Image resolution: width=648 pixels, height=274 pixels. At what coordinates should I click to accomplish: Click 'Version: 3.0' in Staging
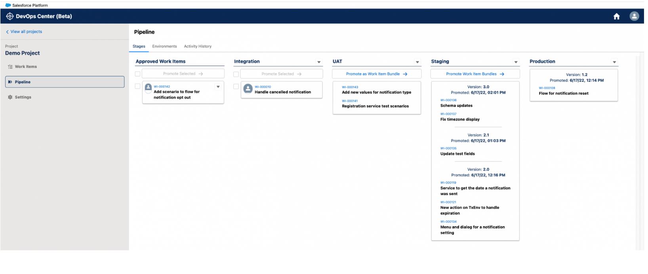(478, 87)
